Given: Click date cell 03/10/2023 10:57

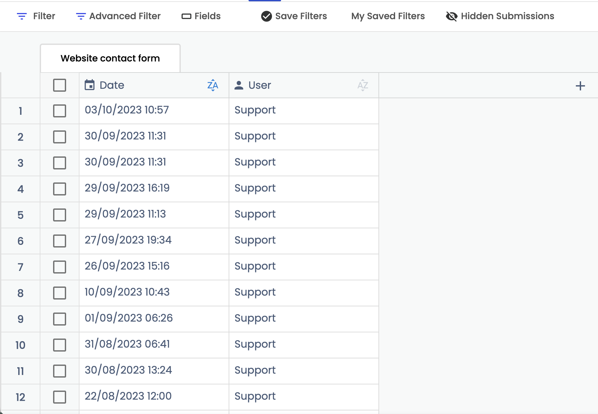Looking at the screenshot, I should tap(154, 111).
